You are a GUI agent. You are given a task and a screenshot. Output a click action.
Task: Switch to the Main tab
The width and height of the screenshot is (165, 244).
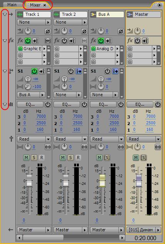(x=12, y=5)
